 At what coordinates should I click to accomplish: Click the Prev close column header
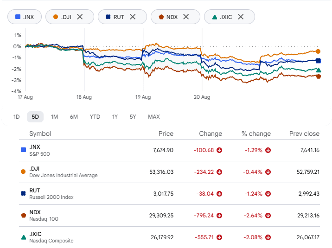pos(304,134)
